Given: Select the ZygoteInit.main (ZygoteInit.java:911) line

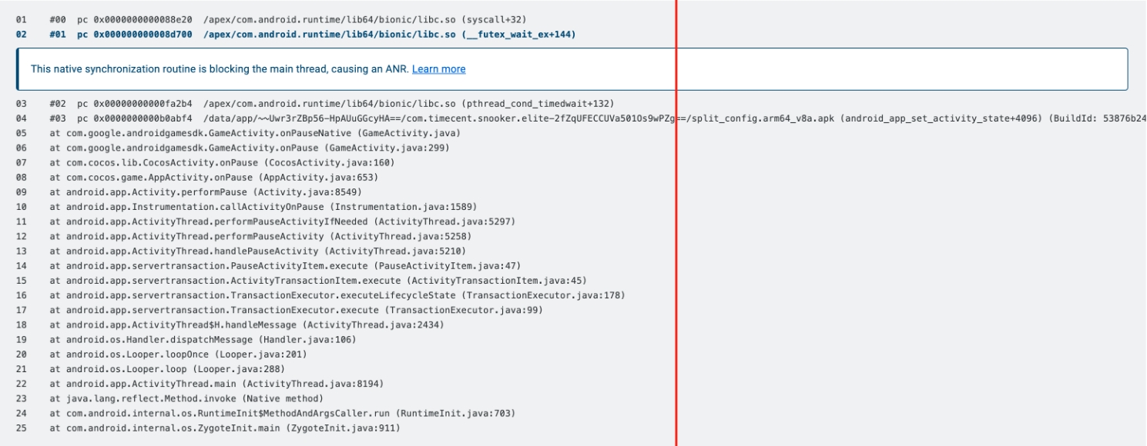Looking at the screenshot, I should pos(225,428).
